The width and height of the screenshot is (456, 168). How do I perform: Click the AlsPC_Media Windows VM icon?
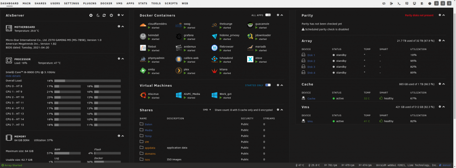(179, 95)
